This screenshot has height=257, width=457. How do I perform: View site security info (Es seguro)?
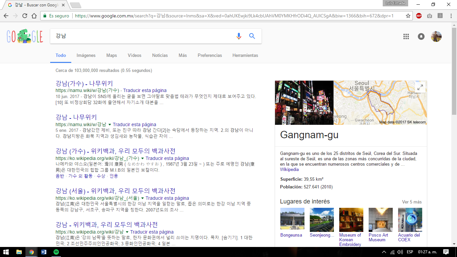click(x=56, y=16)
